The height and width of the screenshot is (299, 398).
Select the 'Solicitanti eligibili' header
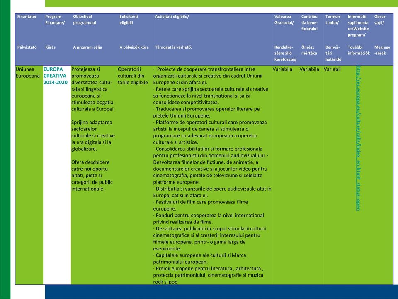pos(129,20)
